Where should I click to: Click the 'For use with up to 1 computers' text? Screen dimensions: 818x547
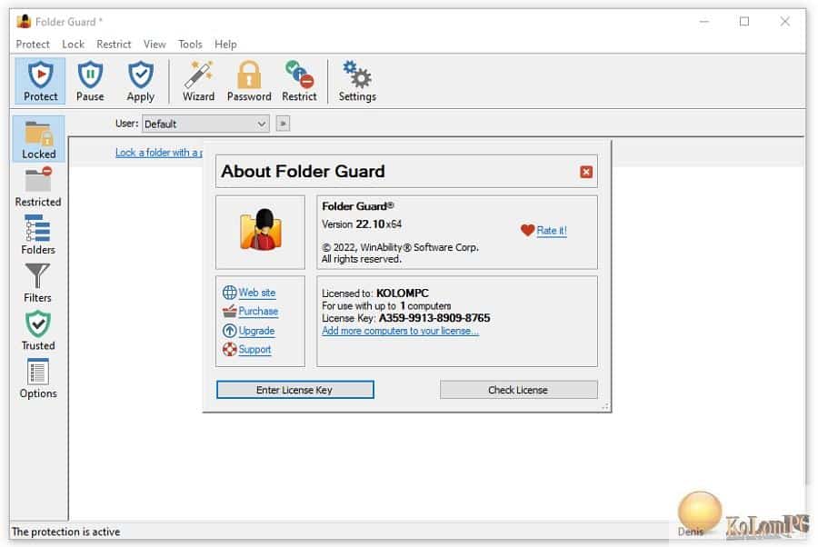coord(386,305)
